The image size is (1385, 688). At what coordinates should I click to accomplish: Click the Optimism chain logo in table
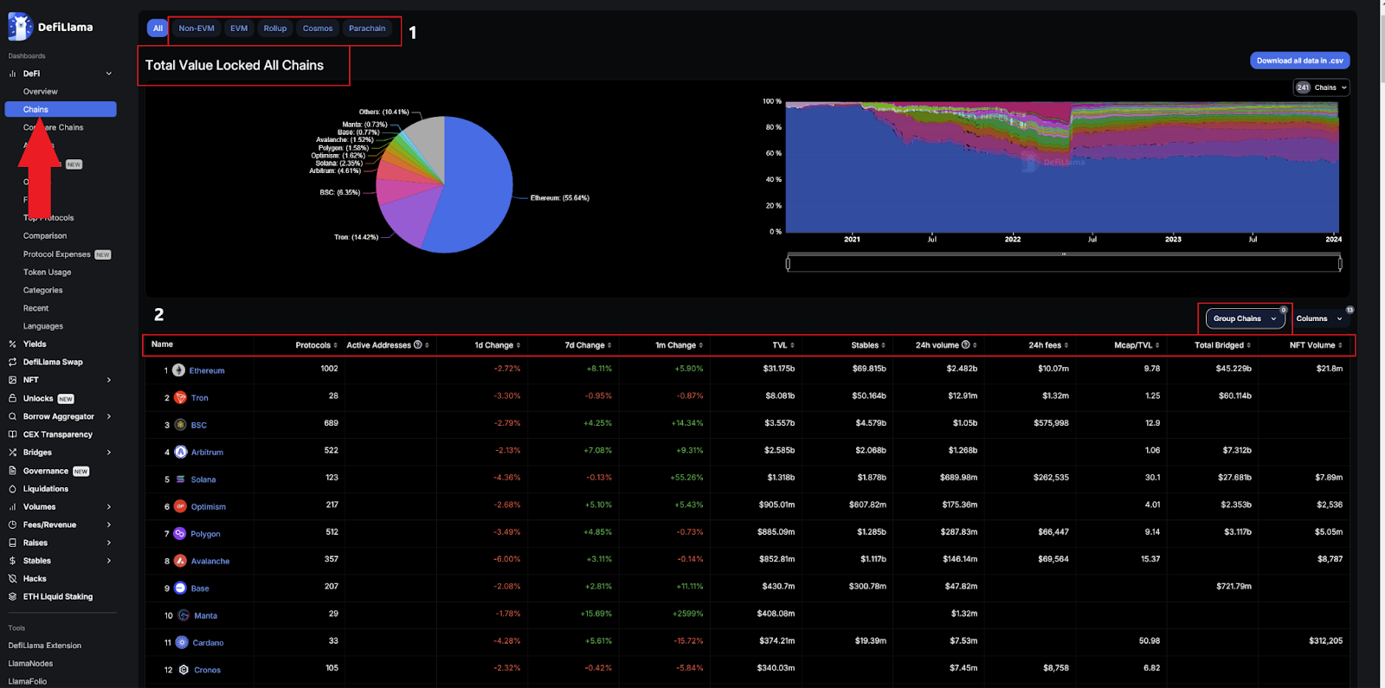tap(180, 506)
